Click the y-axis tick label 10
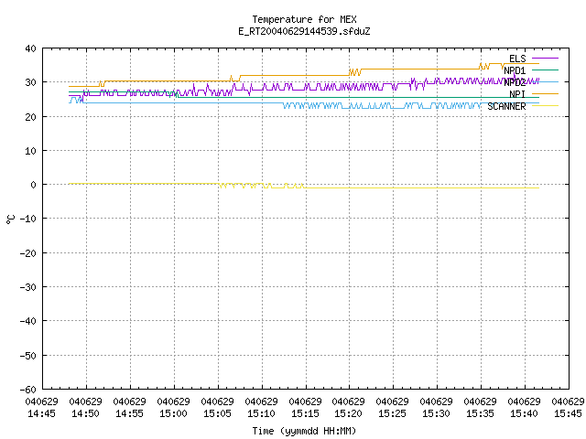 [30, 151]
